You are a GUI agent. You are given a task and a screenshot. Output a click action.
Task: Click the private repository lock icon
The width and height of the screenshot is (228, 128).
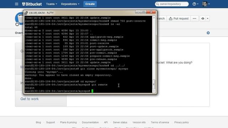click(17, 24)
